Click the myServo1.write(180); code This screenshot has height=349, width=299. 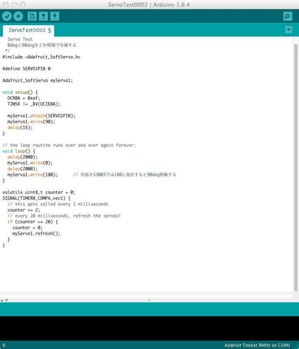tap(32, 175)
